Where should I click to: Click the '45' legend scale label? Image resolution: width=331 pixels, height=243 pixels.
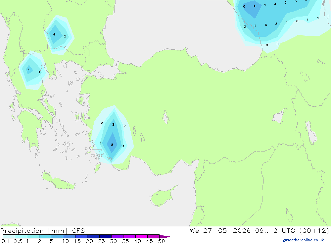[150, 241]
